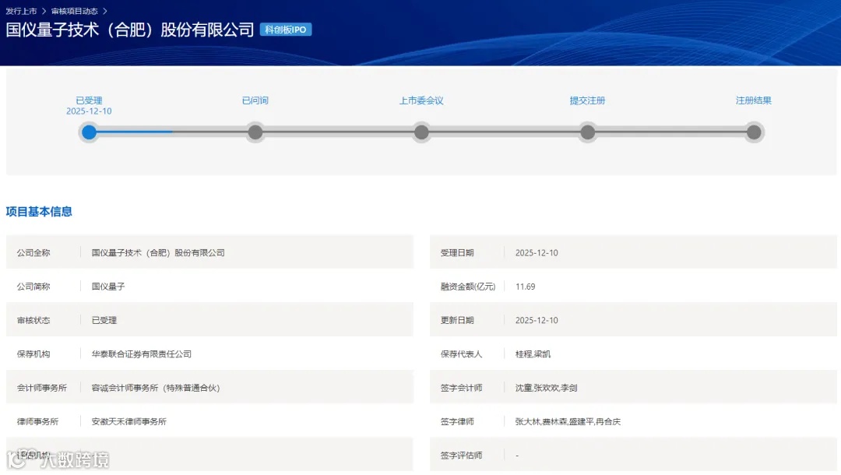The height and width of the screenshot is (475, 841).
Task: Select the 注册结果 stage circle on timeline
Action: click(754, 132)
